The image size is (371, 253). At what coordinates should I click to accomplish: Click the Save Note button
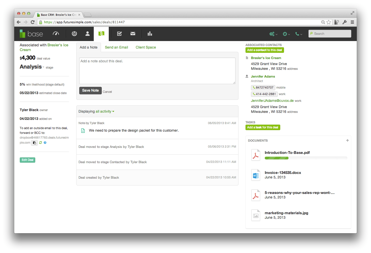(x=90, y=90)
